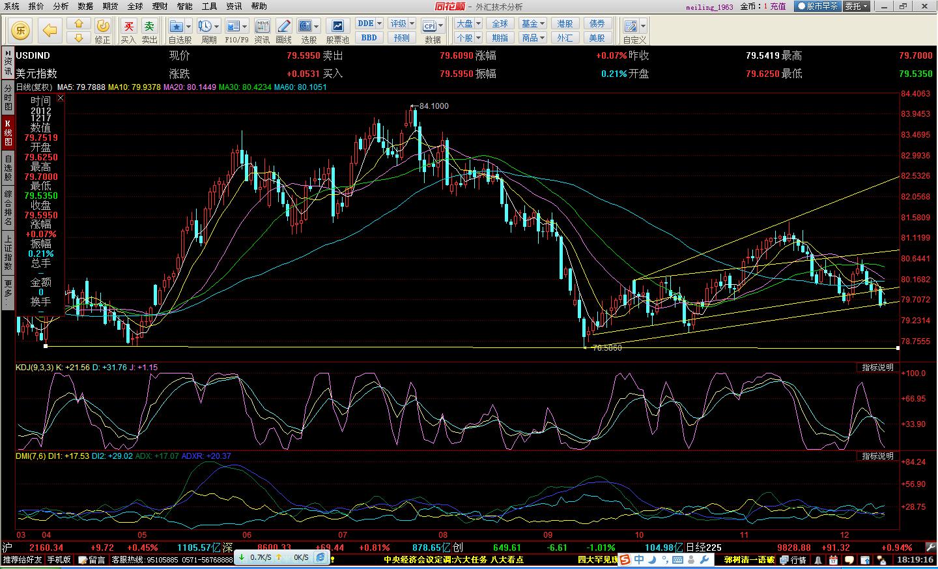Click the 充值 recharge link
Screen dimensions: 938x569
coord(778,7)
